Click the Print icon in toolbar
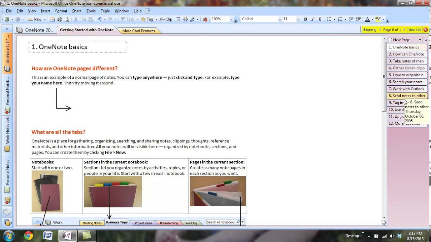The height and width of the screenshot is (242, 431). click(60, 19)
